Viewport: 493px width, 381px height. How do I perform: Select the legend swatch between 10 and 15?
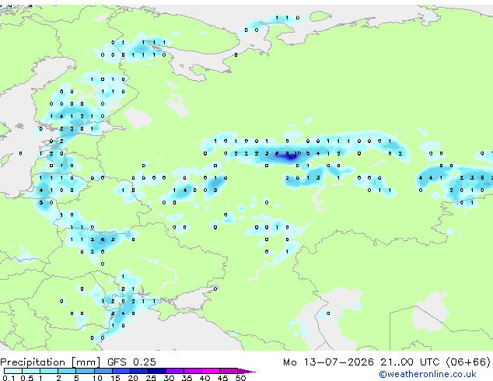[103, 371]
